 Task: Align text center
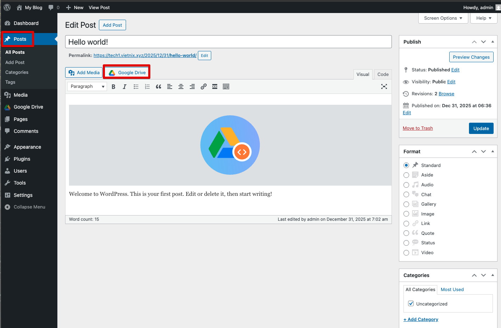181,86
